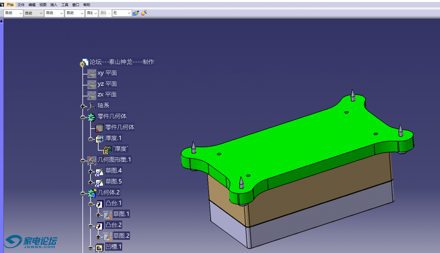Select the xy 平面 plane icon
The width and height of the screenshot is (440, 253).
[x=92, y=73]
